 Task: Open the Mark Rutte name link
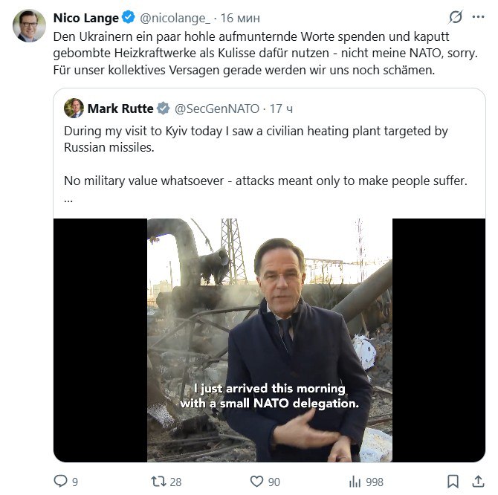click(120, 109)
